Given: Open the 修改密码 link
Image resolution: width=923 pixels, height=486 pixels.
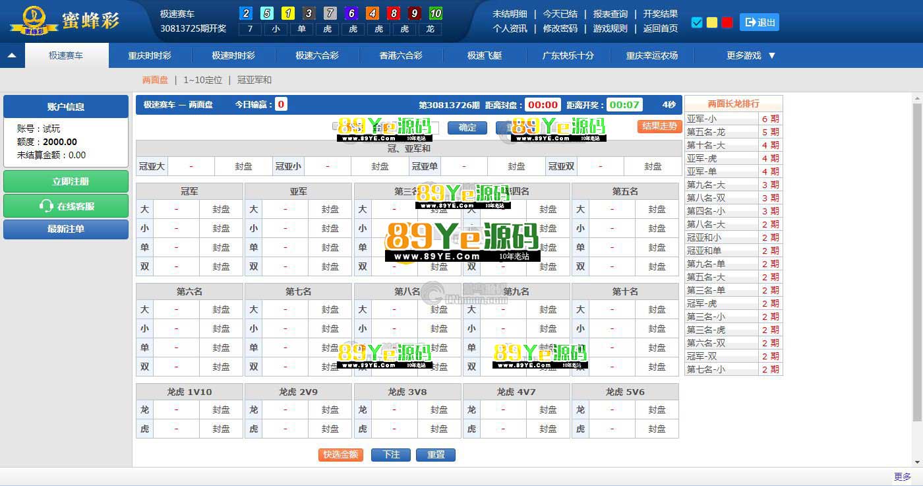Looking at the screenshot, I should click(x=560, y=28).
